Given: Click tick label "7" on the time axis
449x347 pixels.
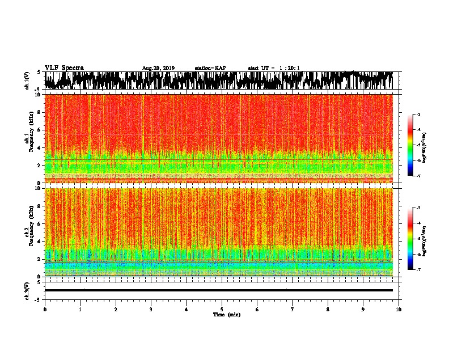Looking at the screenshot, I should point(292,309).
